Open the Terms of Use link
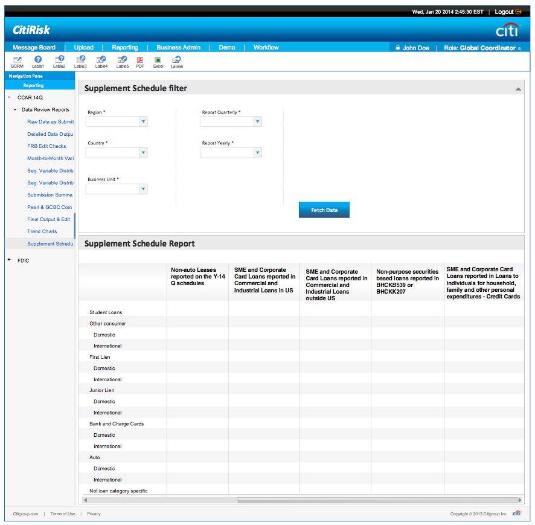This screenshot has width=535, height=525. [x=62, y=514]
